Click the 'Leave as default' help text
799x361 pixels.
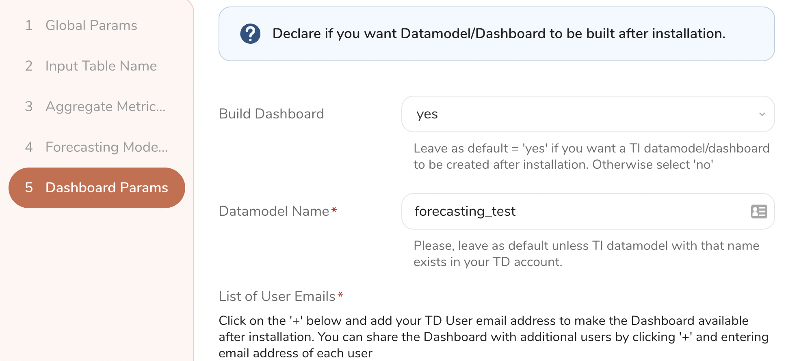[x=591, y=157]
